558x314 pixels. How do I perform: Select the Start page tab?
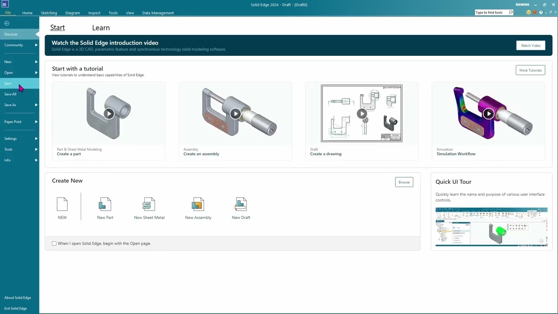tap(58, 28)
